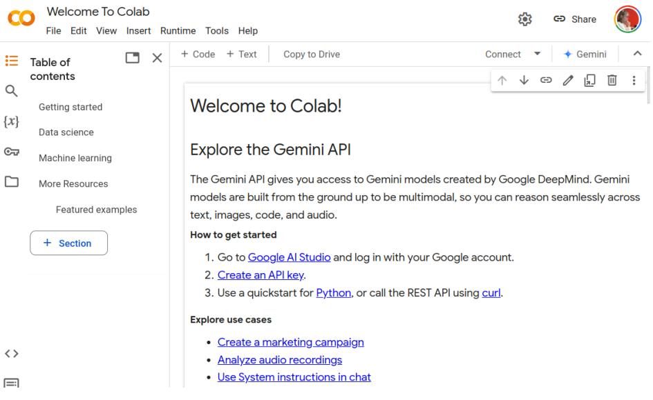Open the Files folder icon
Viewport: 653px width, 400px height.
(x=11, y=182)
